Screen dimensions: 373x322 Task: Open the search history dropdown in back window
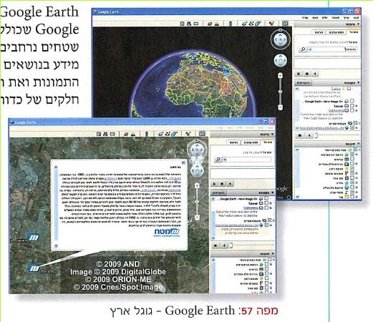point(310,49)
